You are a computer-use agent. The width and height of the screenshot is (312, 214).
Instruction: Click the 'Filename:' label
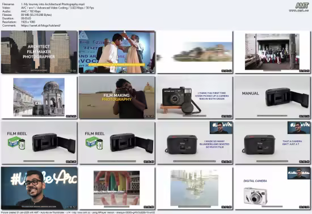coord(8,4)
